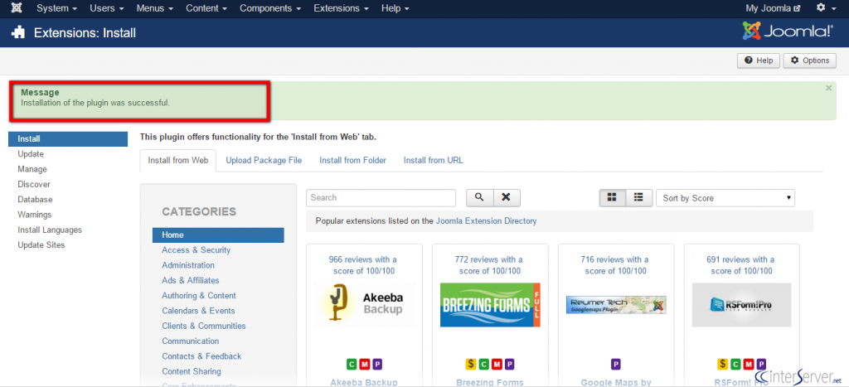This screenshot has height=387, width=849.
Task: Switch to the Upload Package File tab
Action: 264,160
